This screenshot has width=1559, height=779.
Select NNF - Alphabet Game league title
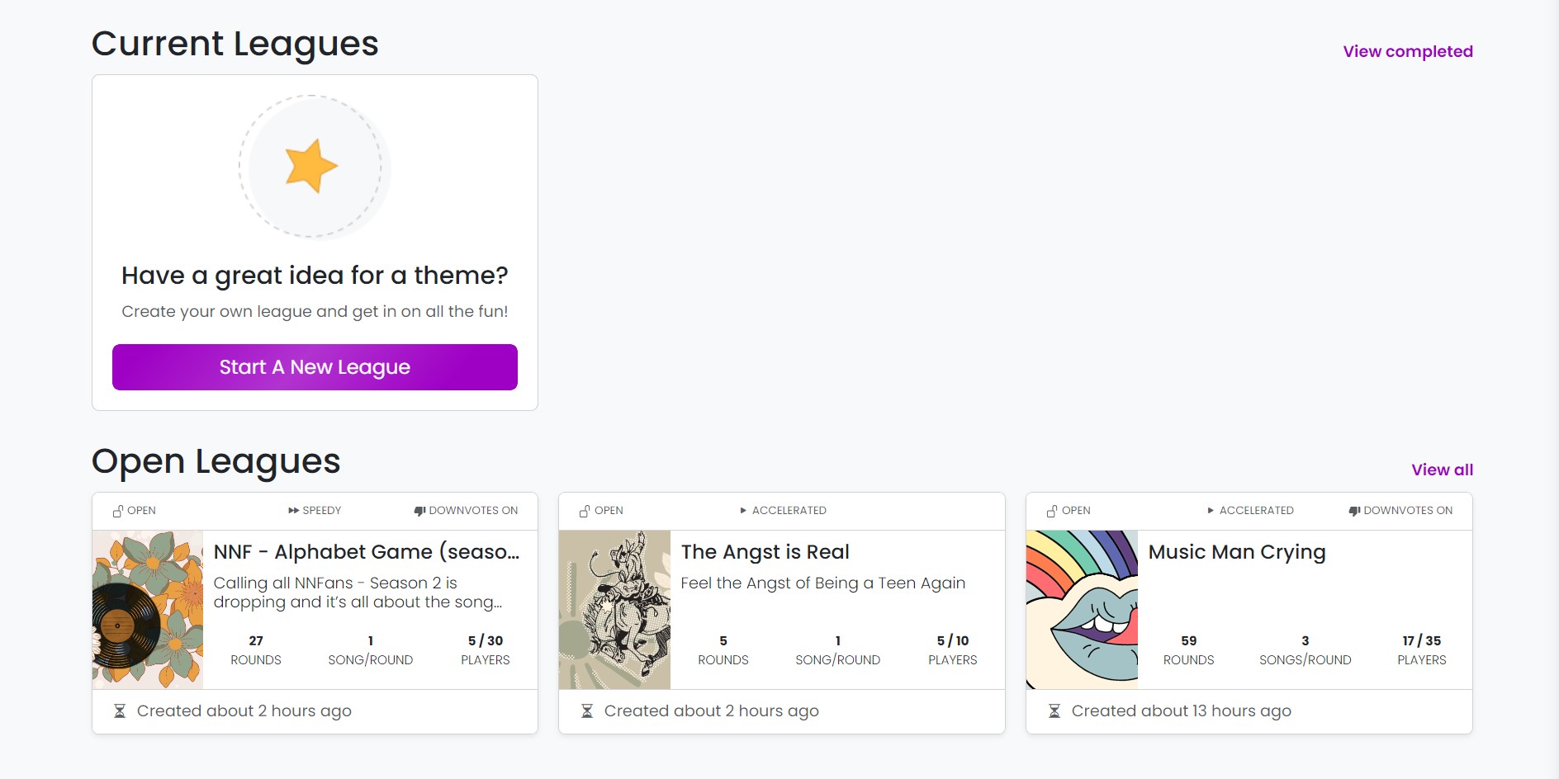pos(367,552)
